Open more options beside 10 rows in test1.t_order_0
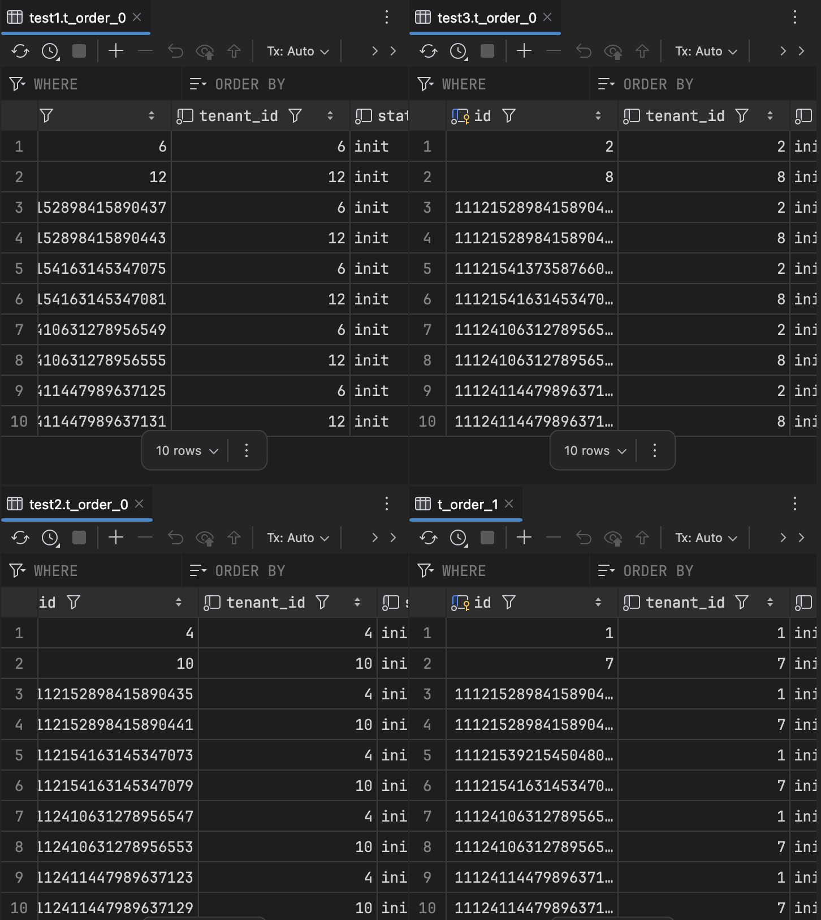The image size is (821, 920). (x=247, y=451)
